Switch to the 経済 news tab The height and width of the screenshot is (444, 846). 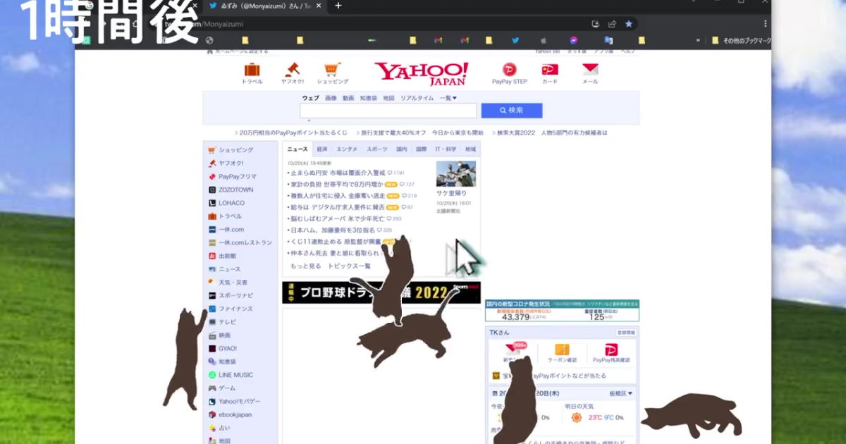tap(322, 149)
